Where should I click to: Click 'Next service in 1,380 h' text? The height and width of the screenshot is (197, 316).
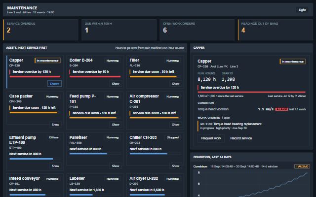pyautogui.click(x=87, y=190)
